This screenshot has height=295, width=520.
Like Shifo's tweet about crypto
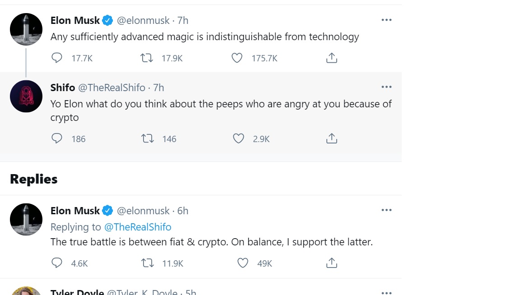[238, 138]
